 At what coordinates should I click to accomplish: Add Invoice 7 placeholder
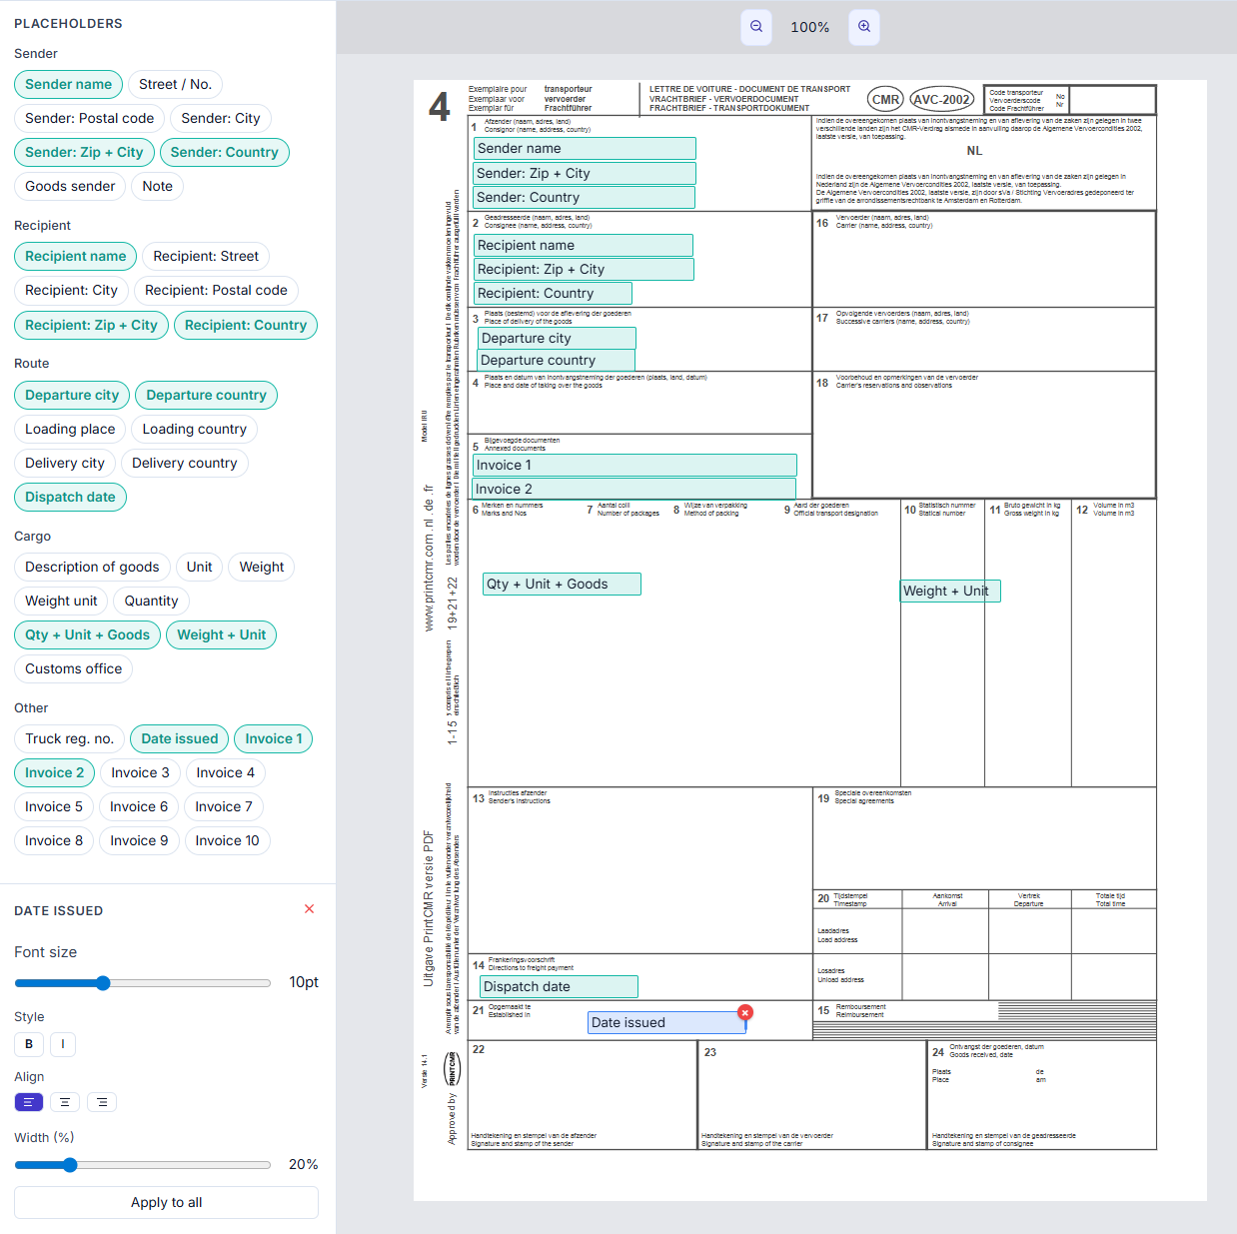tap(224, 806)
